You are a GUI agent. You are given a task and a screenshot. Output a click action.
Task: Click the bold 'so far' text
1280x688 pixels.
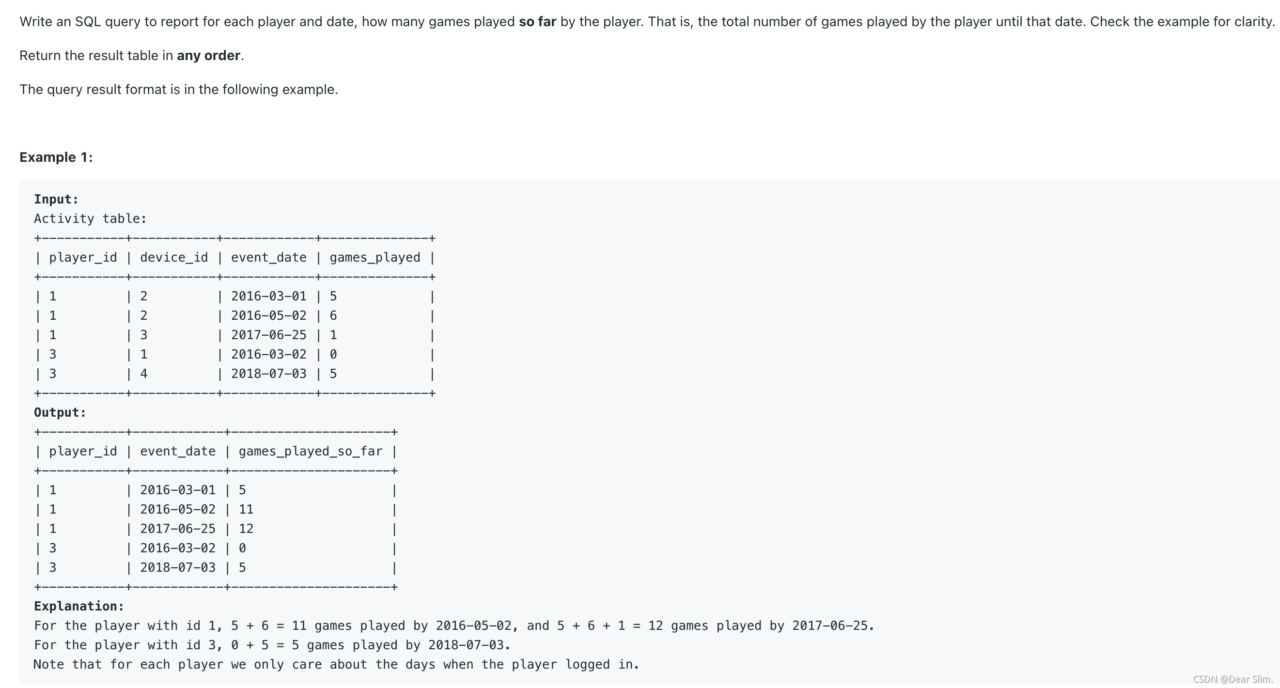click(537, 22)
